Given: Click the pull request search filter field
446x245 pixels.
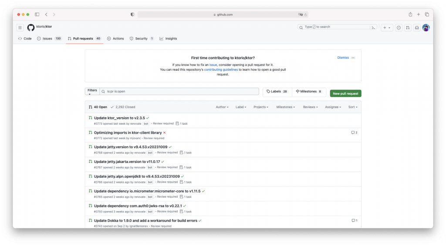Looking at the screenshot, I should click(x=179, y=91).
